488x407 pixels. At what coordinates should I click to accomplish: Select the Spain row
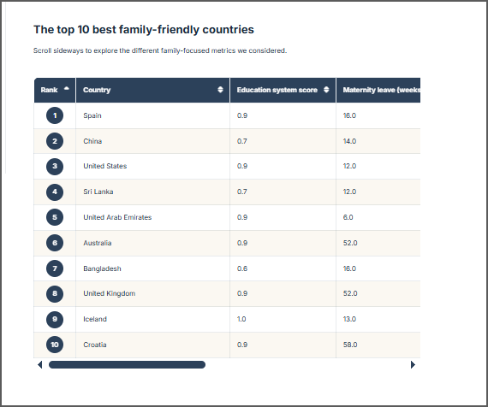click(227, 115)
